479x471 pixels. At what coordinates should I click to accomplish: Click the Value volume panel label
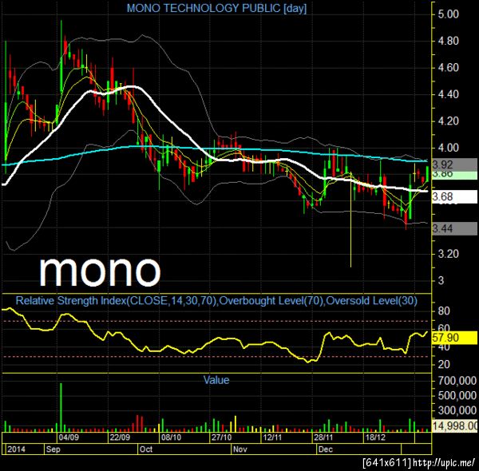216,380
